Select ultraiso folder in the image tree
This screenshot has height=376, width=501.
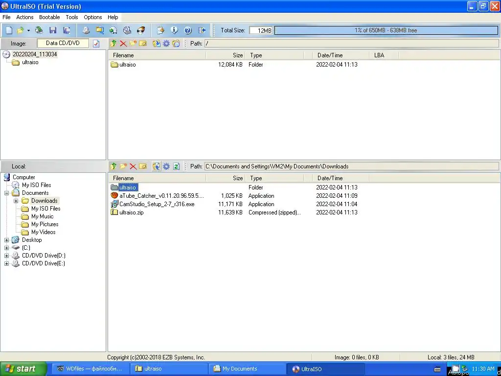(x=30, y=62)
